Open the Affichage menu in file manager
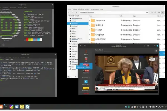167x111 pixels. [81, 9]
